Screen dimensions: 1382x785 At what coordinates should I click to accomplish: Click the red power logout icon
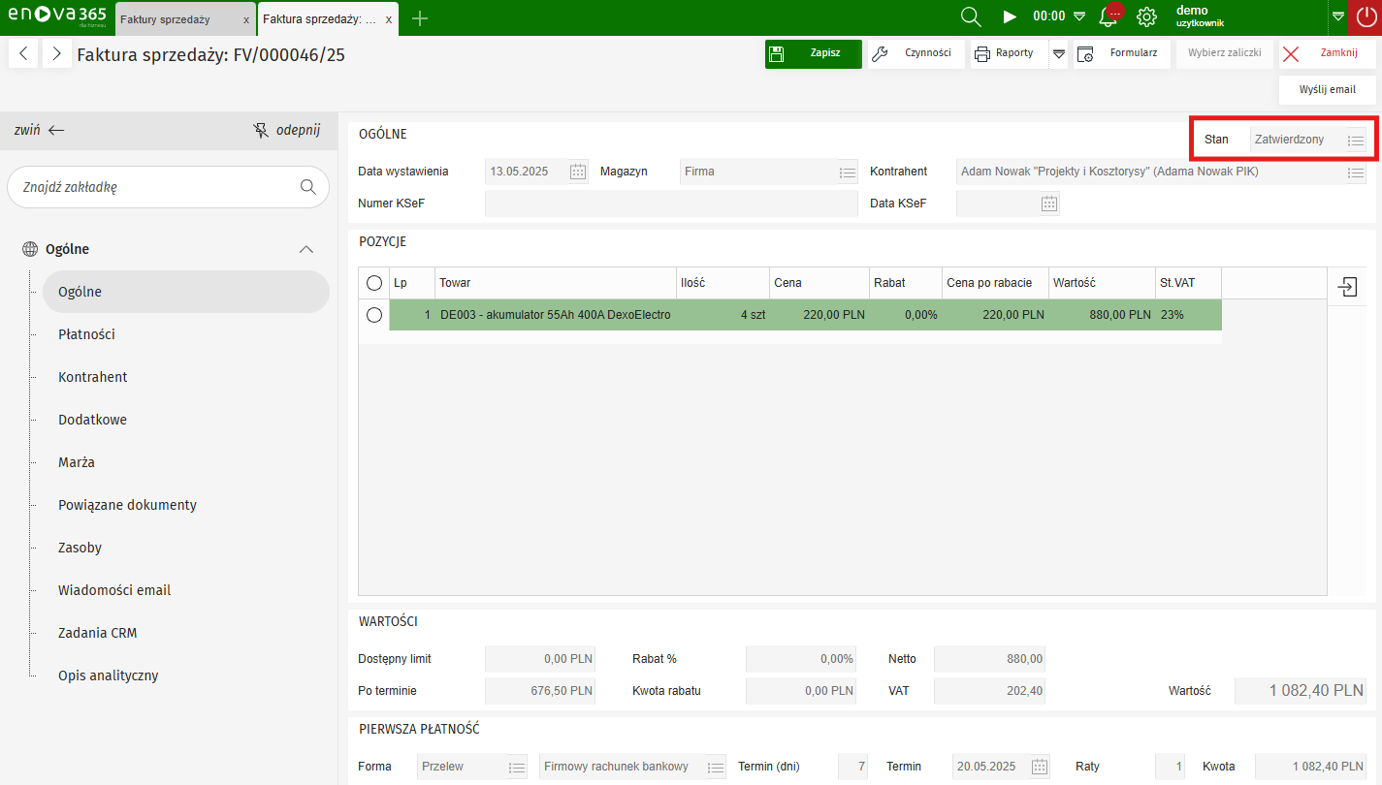[x=1366, y=16]
